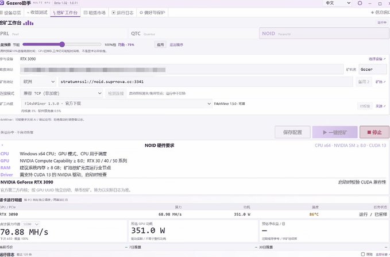Select the 挖矿工作台 tab
This screenshot has height=257, width=390.
(65, 13)
